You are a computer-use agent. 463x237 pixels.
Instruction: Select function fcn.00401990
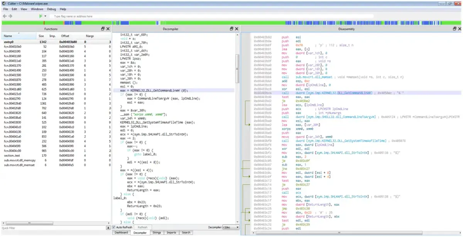(56, 84)
